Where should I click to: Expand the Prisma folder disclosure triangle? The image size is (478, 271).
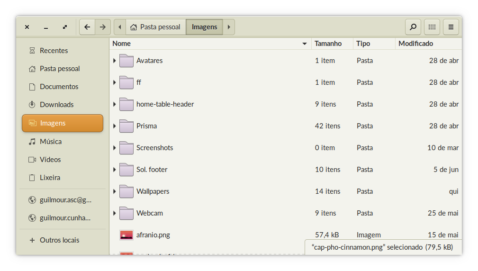(x=115, y=126)
